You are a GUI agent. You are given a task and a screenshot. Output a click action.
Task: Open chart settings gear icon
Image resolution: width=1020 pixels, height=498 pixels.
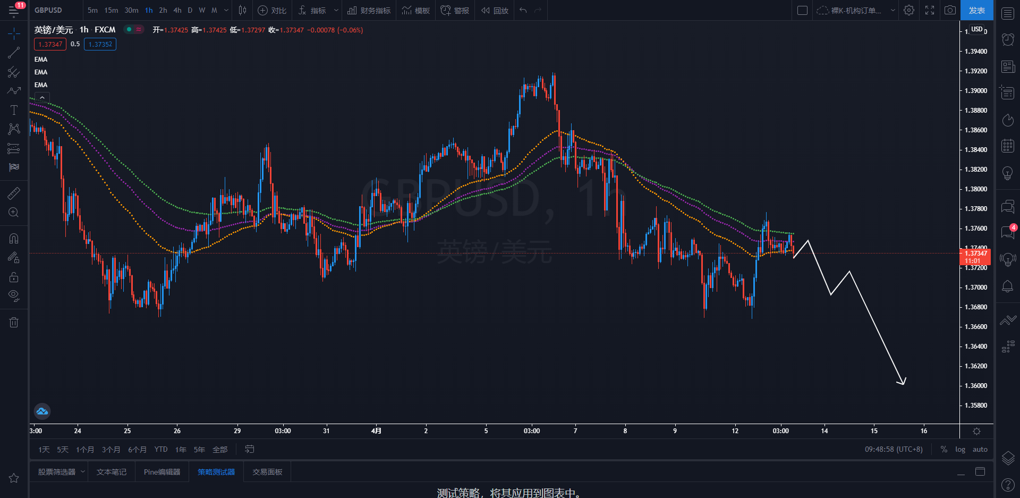click(909, 10)
